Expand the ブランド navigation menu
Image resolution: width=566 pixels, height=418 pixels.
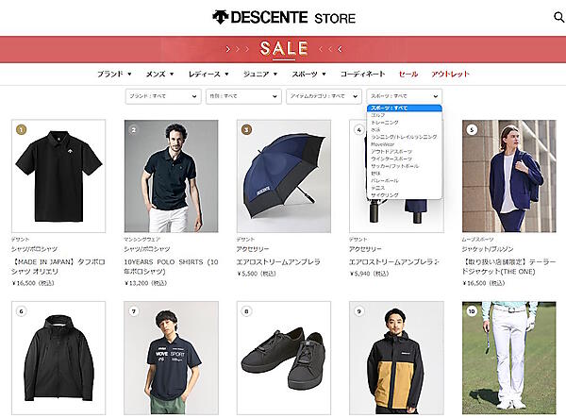pyautogui.click(x=114, y=74)
